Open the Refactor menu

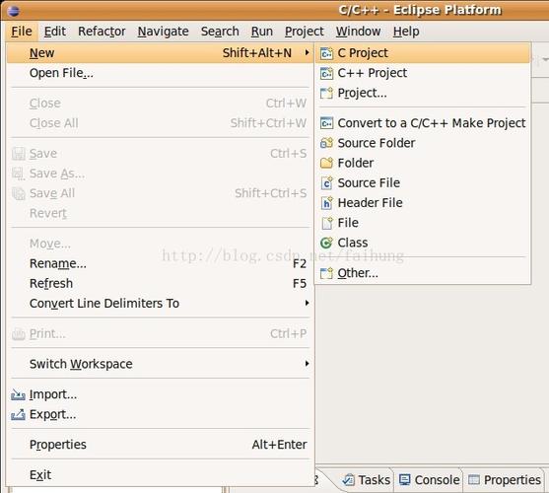102,32
